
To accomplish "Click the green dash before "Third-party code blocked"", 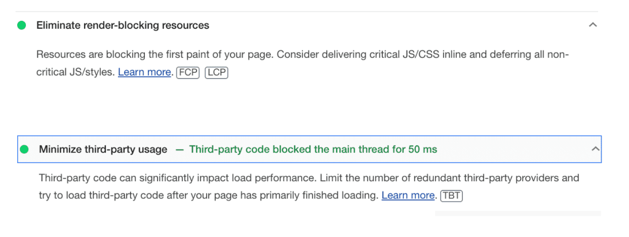I will tap(179, 149).
